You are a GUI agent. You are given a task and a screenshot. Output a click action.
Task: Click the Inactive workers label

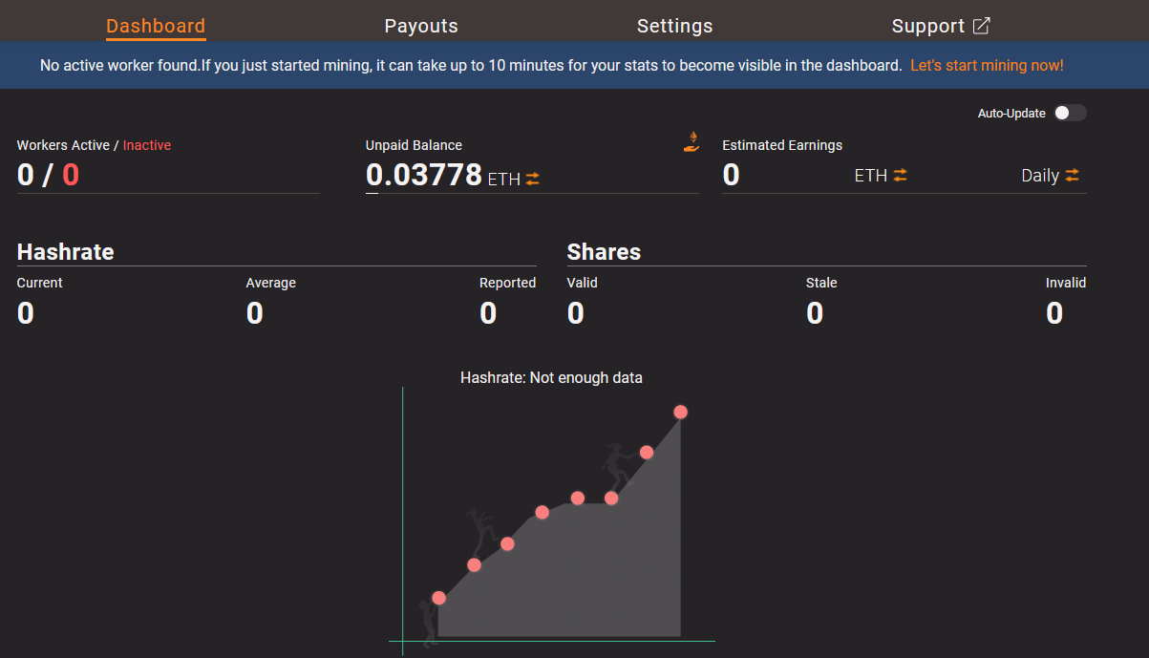click(x=147, y=145)
